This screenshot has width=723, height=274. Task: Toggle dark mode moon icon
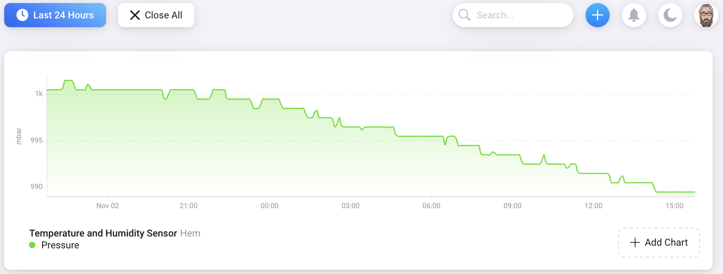(670, 15)
